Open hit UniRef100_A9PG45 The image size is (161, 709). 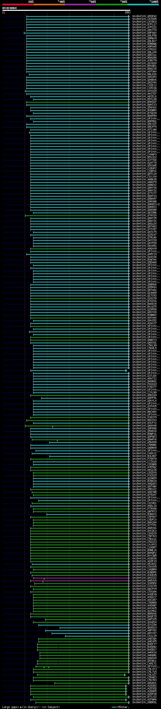point(144,47)
